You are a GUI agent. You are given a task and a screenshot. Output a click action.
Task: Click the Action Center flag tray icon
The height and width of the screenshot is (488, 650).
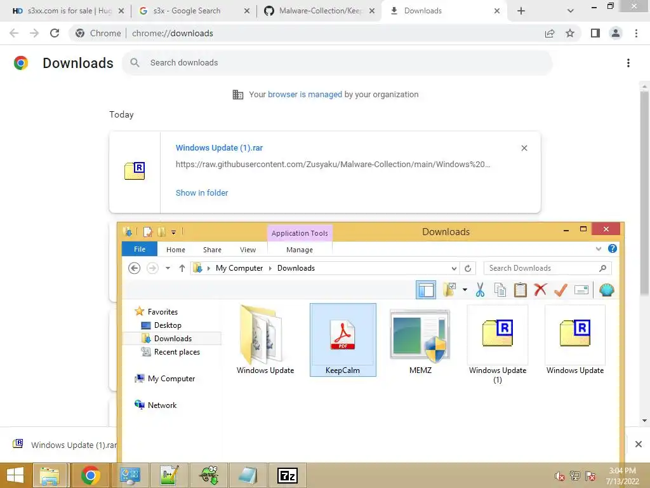(590, 476)
